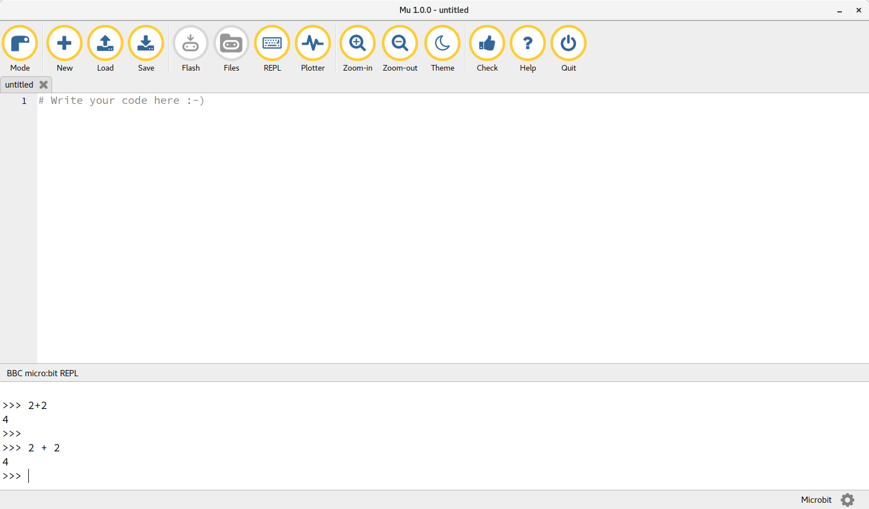Click line number 1 in the gutter
This screenshot has width=869, height=509.
(x=24, y=101)
